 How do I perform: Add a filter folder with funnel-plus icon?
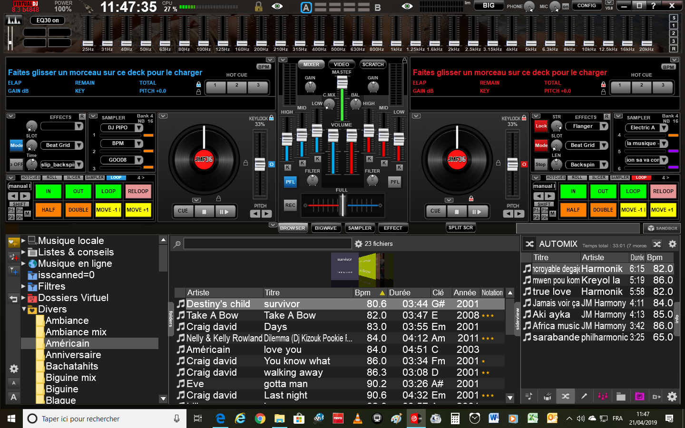tap(13, 271)
